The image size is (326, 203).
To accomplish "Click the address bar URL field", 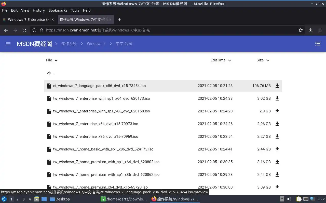I will coord(168,30).
